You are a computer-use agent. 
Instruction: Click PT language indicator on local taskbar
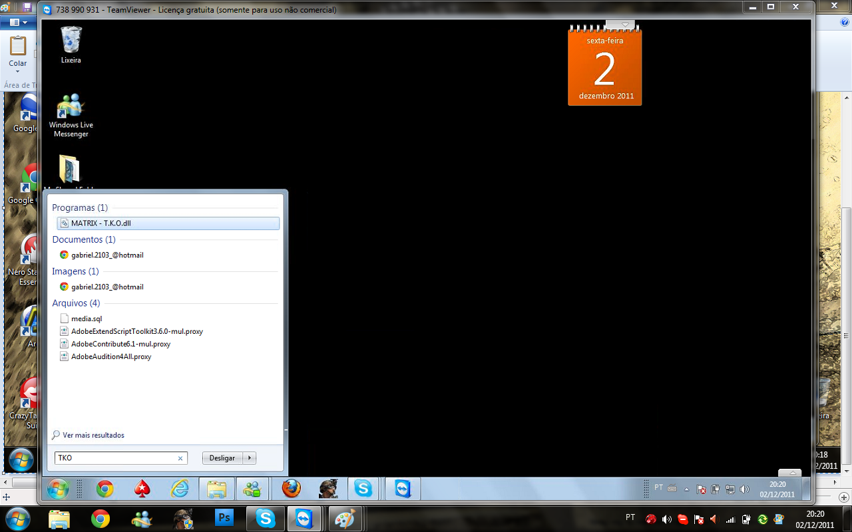coord(630,517)
